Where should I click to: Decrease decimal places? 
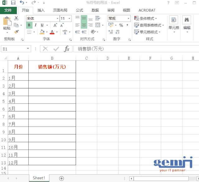(117, 32)
